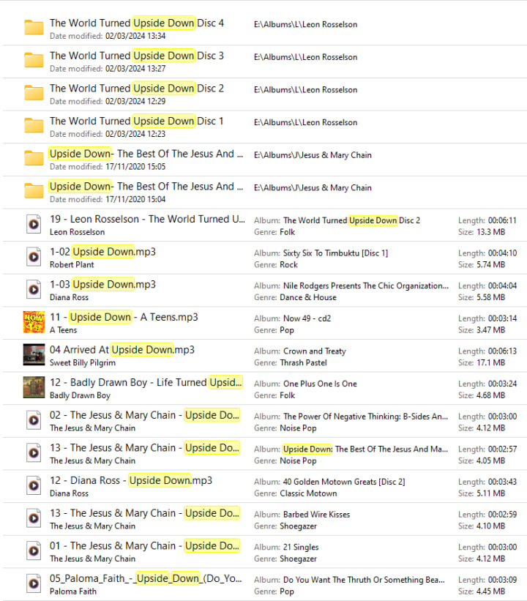Click audio file icon for 19 - Leon Rosselson
The height and width of the screenshot is (601, 527).
click(34, 224)
